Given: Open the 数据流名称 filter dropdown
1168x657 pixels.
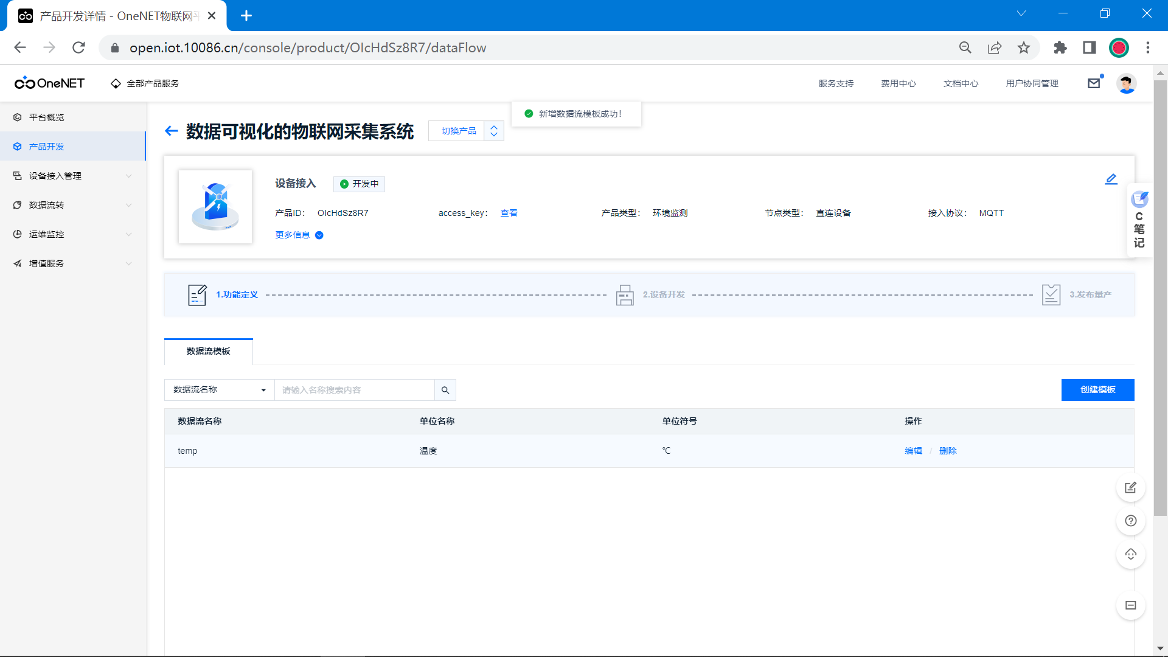Looking at the screenshot, I should 219,390.
